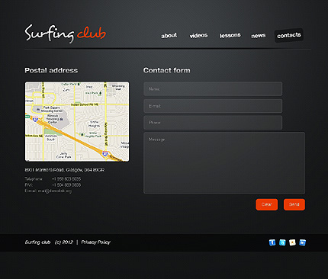The width and height of the screenshot is (328, 279).
Task: Open the videos menu item
Action: pyautogui.click(x=198, y=36)
